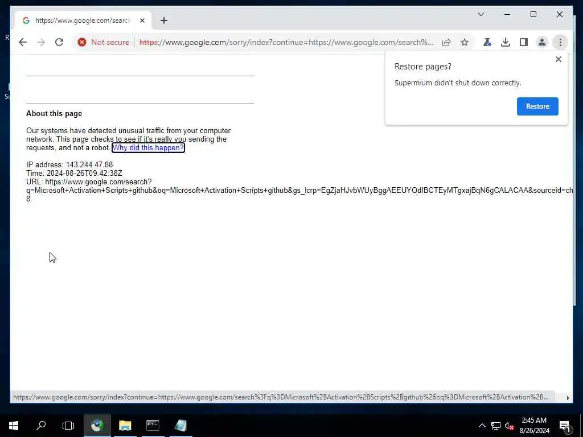Toggle the side panel icon
583x437 pixels.
click(524, 42)
